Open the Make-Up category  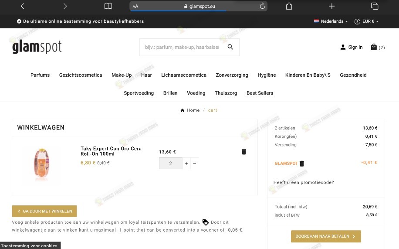coord(122,75)
